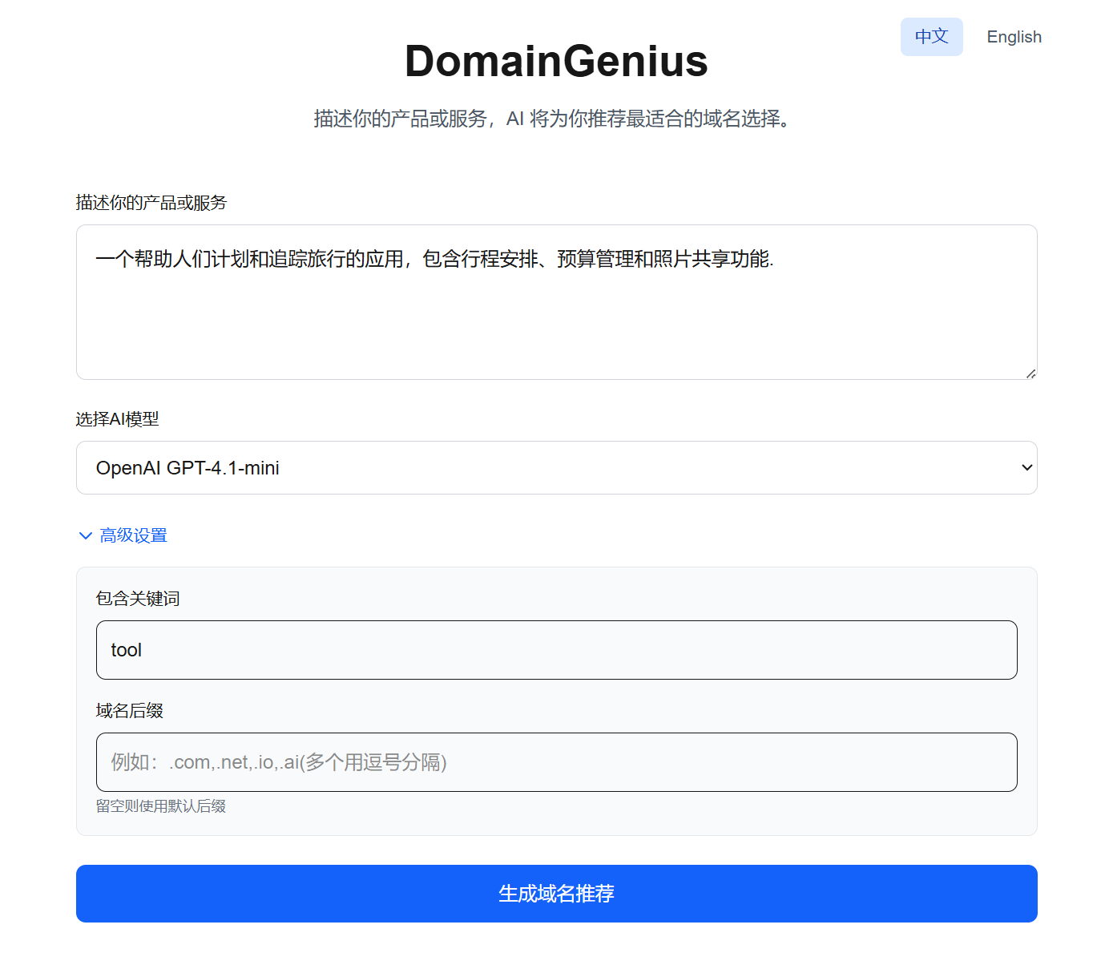Switch language to 中文
This screenshot has height=973, width=1101.
click(931, 37)
